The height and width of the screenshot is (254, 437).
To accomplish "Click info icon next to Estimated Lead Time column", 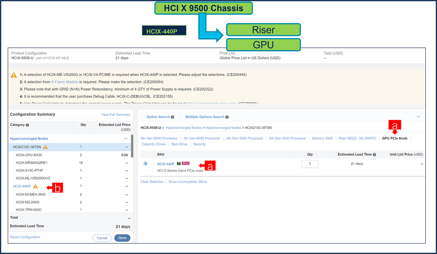I will [x=374, y=155].
